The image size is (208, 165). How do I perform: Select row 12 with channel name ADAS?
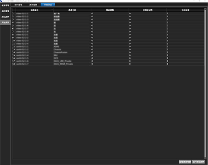[x=108, y=46]
